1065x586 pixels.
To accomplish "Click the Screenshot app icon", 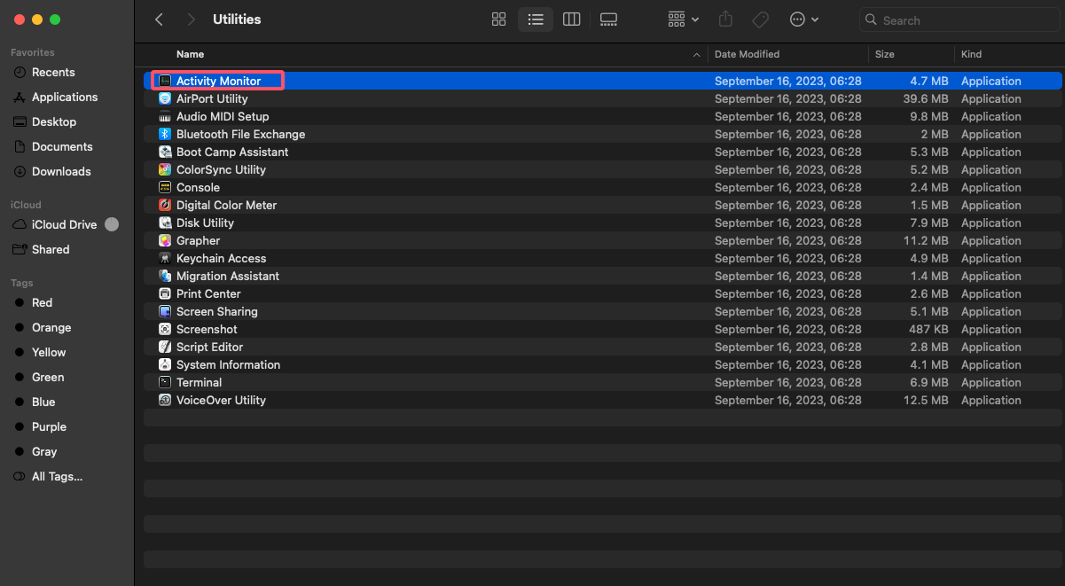I will tap(165, 329).
